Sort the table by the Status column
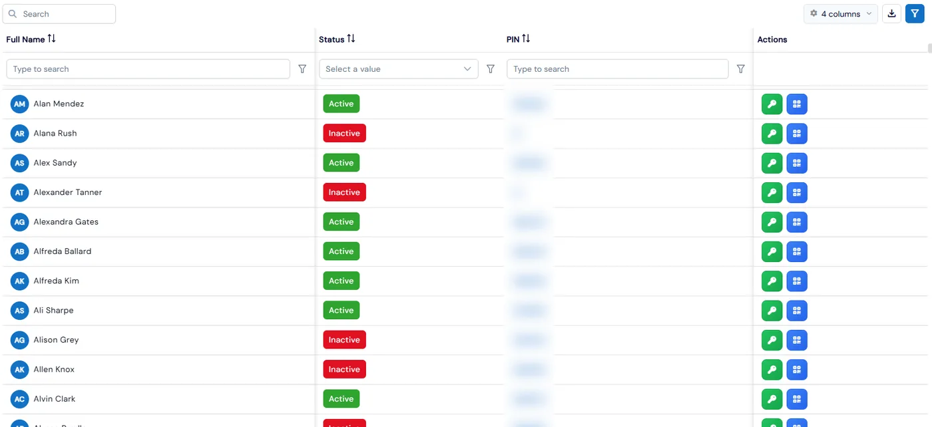 351,39
